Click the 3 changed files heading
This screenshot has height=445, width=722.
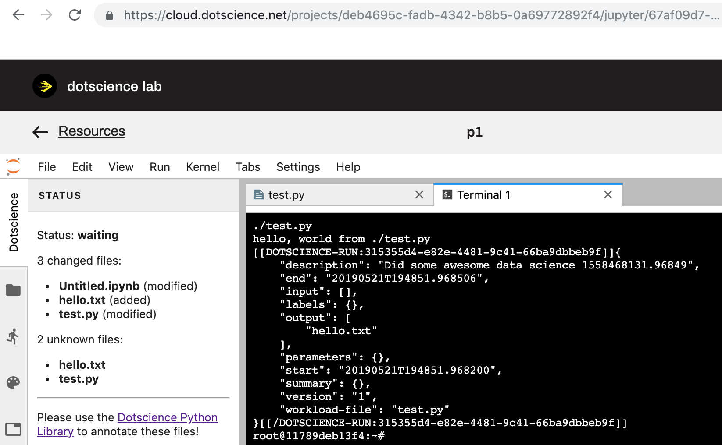79,261
